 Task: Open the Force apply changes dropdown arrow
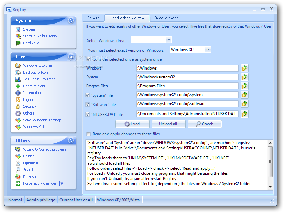62,184
